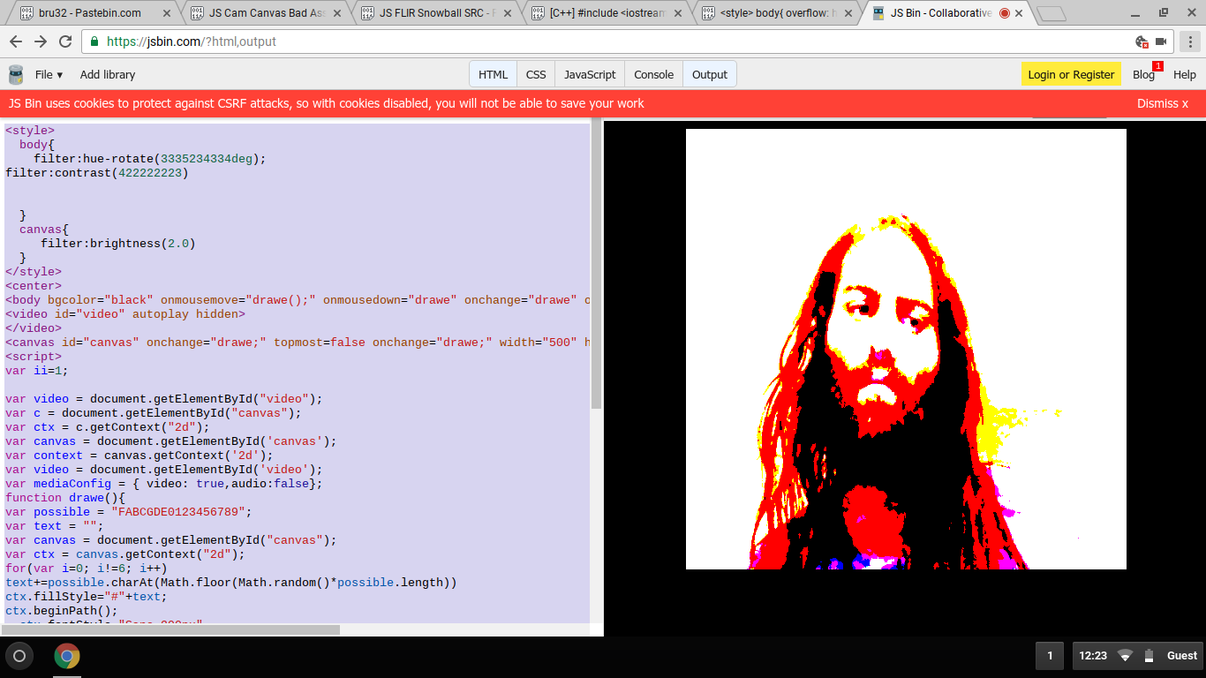Screen dimensions: 1206x678
Task: Dismiss the cookies warning banner
Action: point(1162,103)
